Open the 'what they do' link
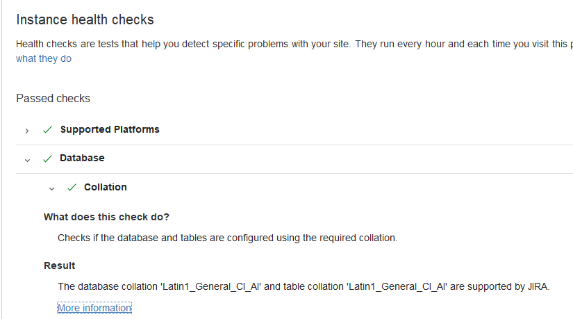 coord(44,59)
